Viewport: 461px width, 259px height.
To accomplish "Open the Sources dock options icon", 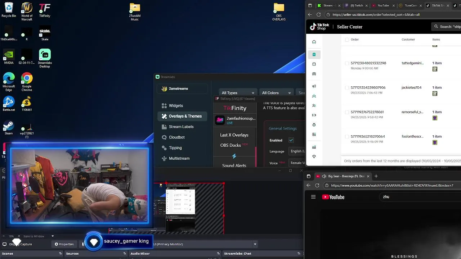I will pos(125,254).
